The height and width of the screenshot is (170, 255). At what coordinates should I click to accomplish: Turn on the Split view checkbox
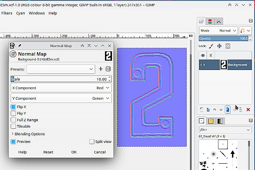tap(92, 142)
